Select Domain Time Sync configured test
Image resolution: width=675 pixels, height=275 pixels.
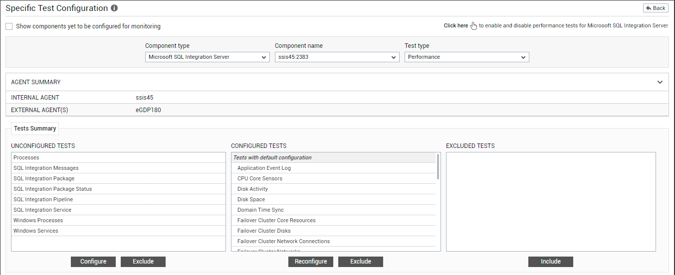[x=334, y=210]
